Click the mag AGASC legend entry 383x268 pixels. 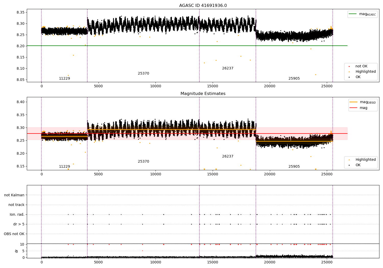363,14
